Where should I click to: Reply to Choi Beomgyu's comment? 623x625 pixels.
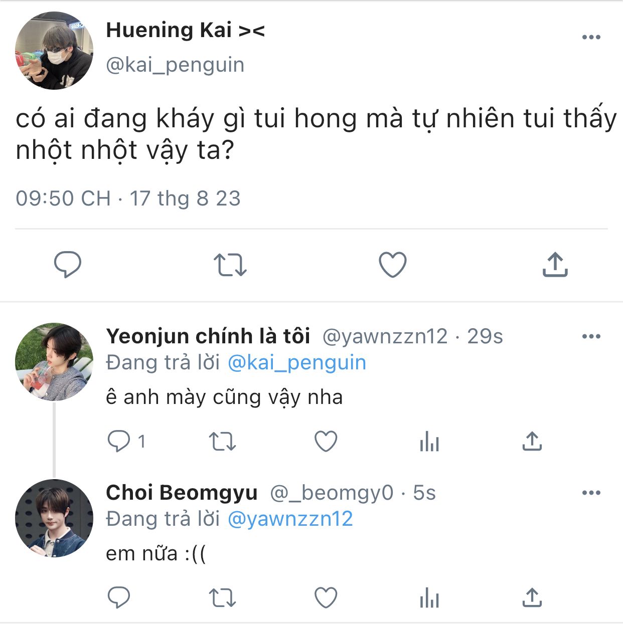(x=119, y=597)
